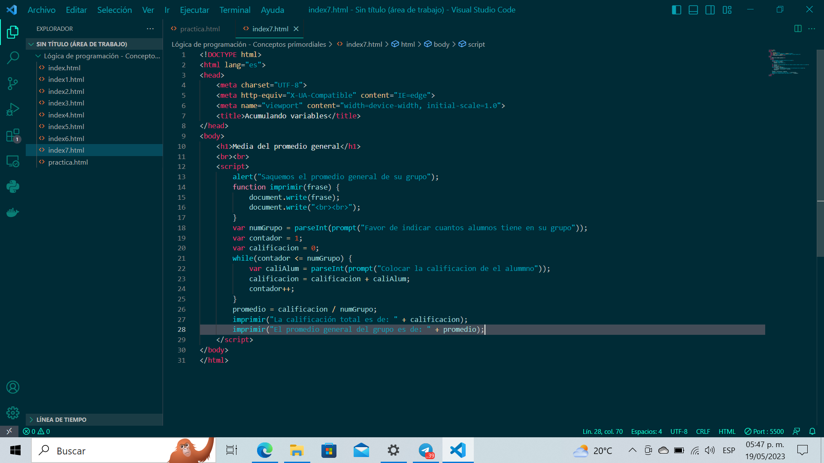Click the Windows taskbar Buscar search box

pos(124,450)
